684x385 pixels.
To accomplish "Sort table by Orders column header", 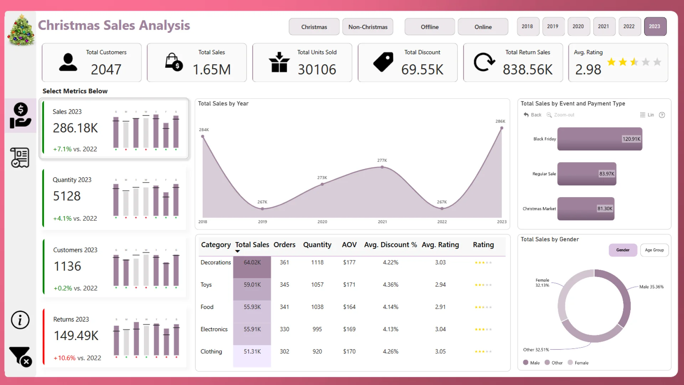I will click(284, 245).
